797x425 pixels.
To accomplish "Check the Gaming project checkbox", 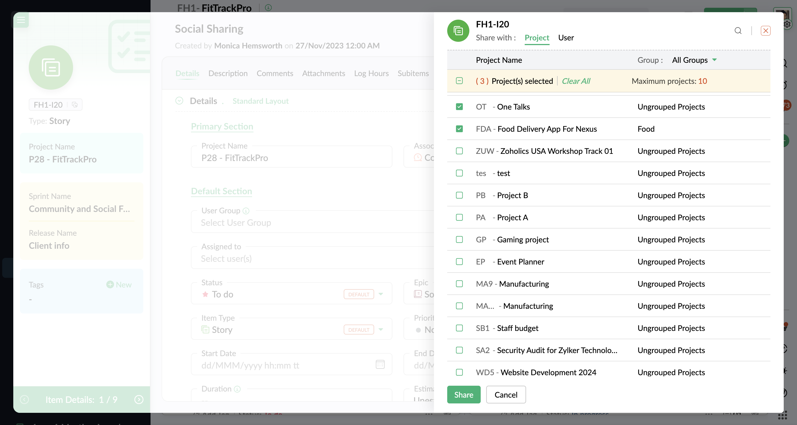I will 459,239.
